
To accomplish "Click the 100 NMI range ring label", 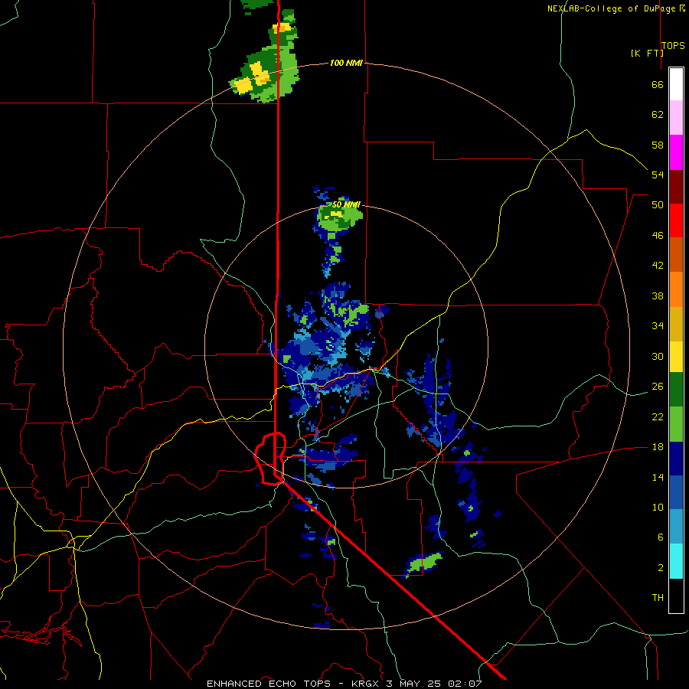I will (346, 63).
